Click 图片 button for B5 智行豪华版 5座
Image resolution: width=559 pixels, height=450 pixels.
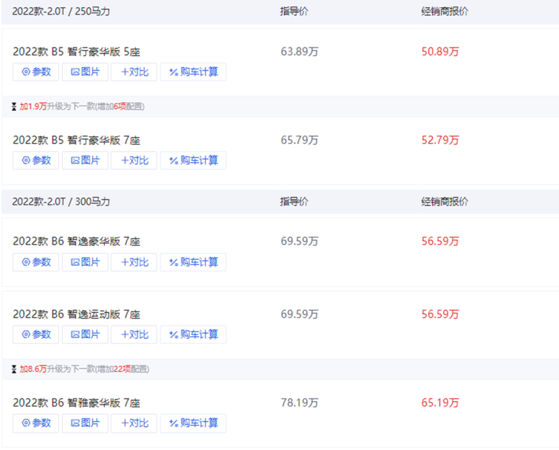pos(85,72)
